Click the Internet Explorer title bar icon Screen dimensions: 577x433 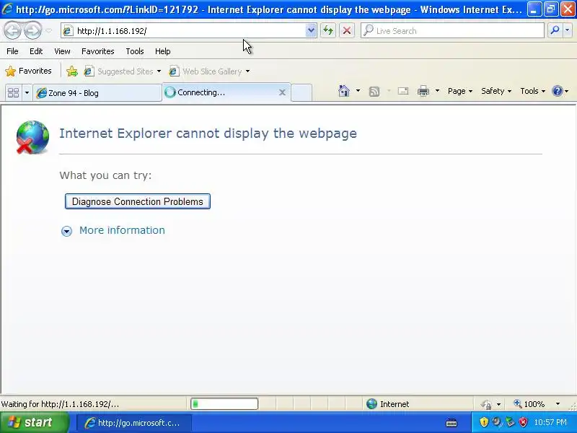[7, 9]
